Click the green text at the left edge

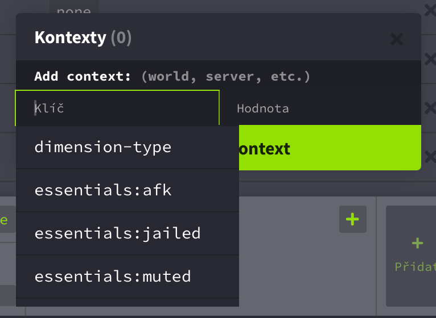[4, 220]
